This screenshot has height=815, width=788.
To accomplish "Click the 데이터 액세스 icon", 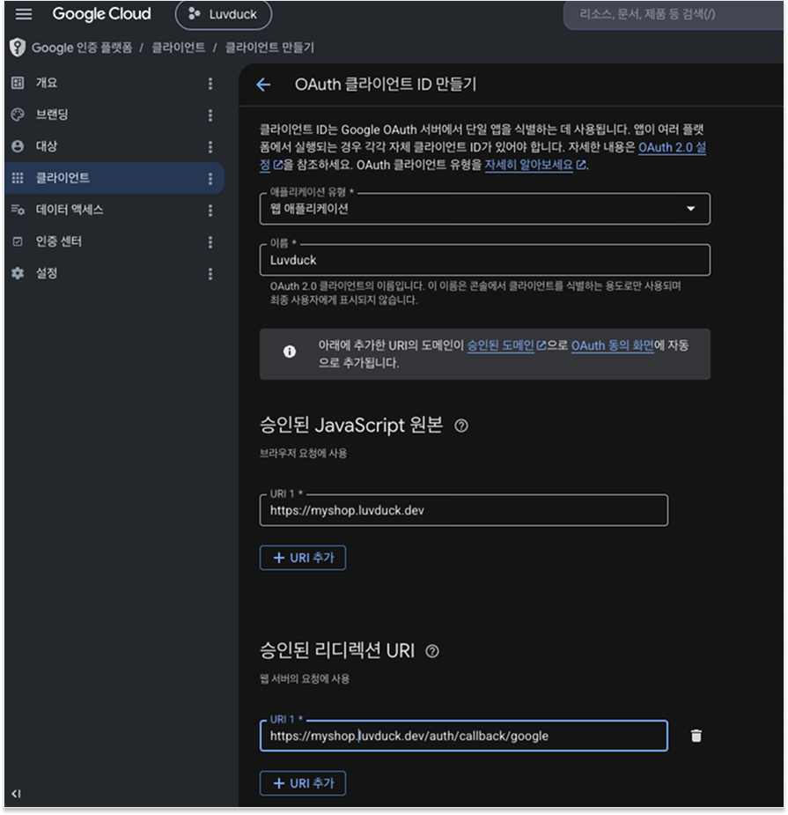I will tap(18, 210).
